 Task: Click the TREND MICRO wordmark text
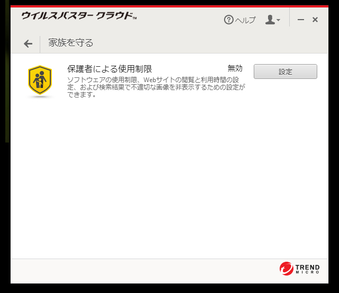pyautogui.click(x=307, y=269)
